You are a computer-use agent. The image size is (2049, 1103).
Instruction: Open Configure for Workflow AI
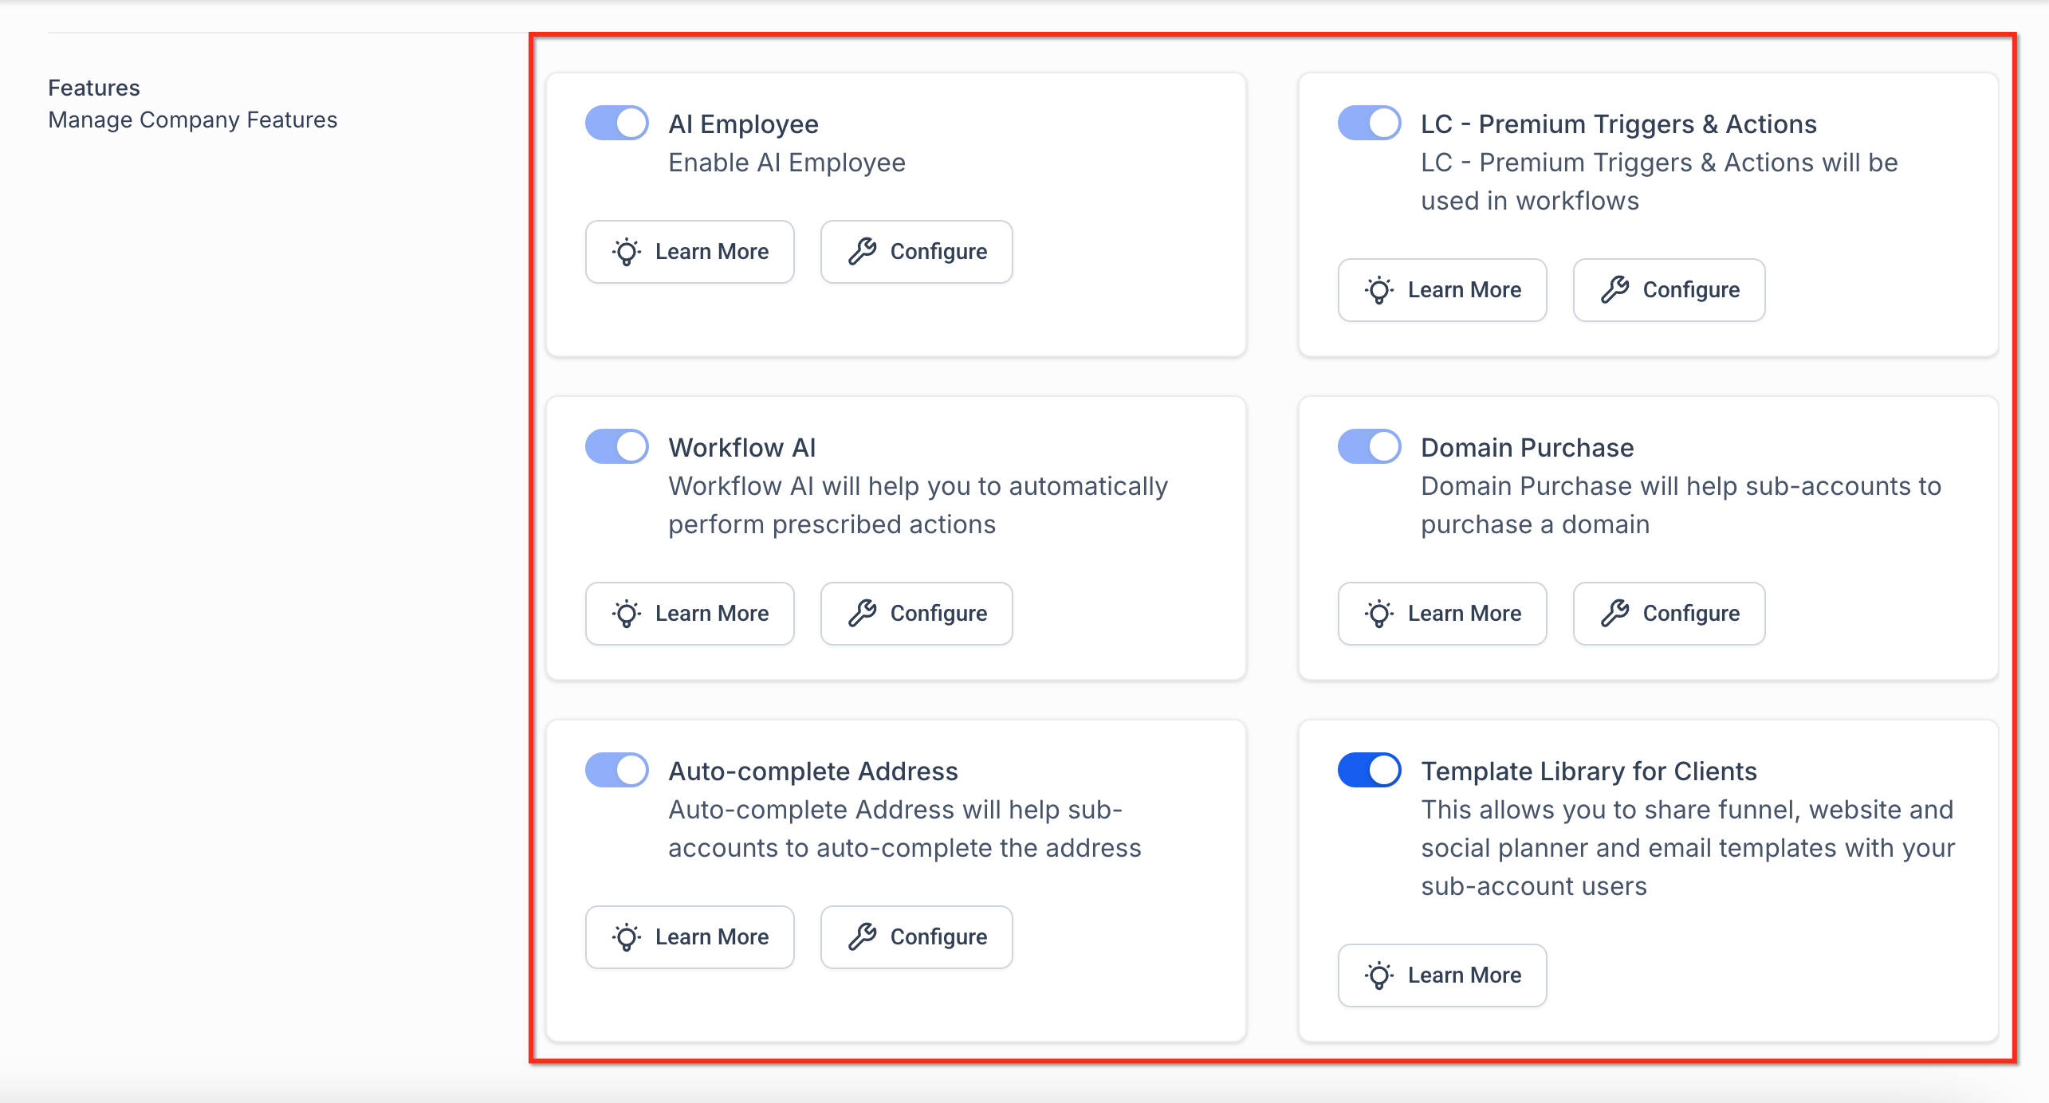coord(917,614)
